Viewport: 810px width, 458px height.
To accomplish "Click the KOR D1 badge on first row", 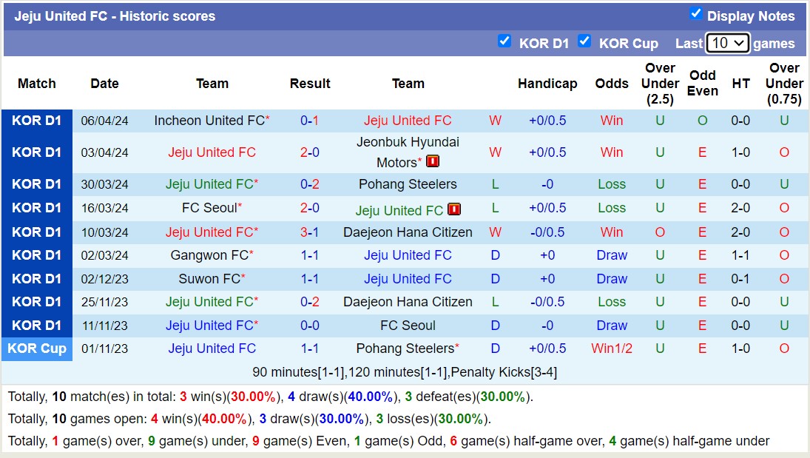I will (37, 120).
